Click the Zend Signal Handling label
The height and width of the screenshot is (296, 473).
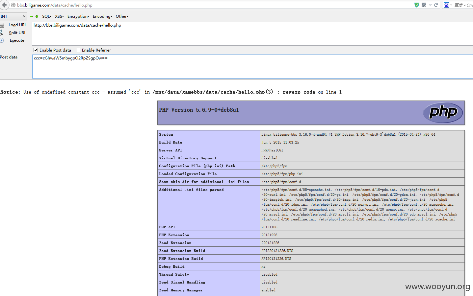(x=182, y=282)
